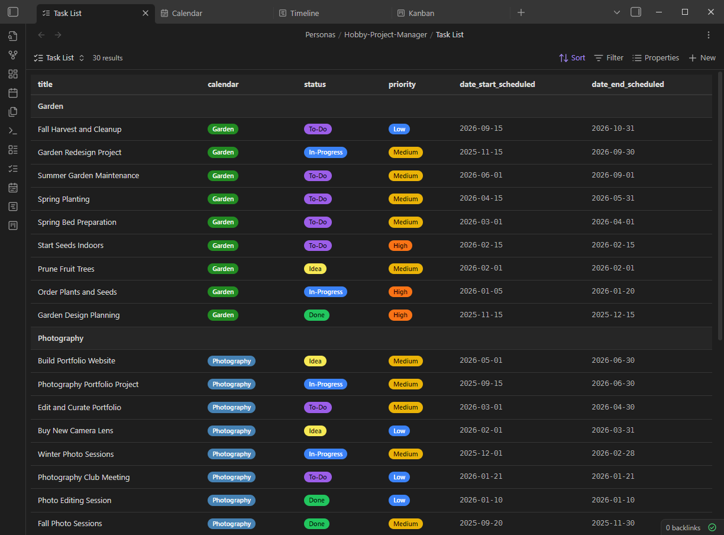Open the Fall Harvest and Cleanup task
Image resolution: width=724 pixels, height=535 pixels.
[x=79, y=129]
